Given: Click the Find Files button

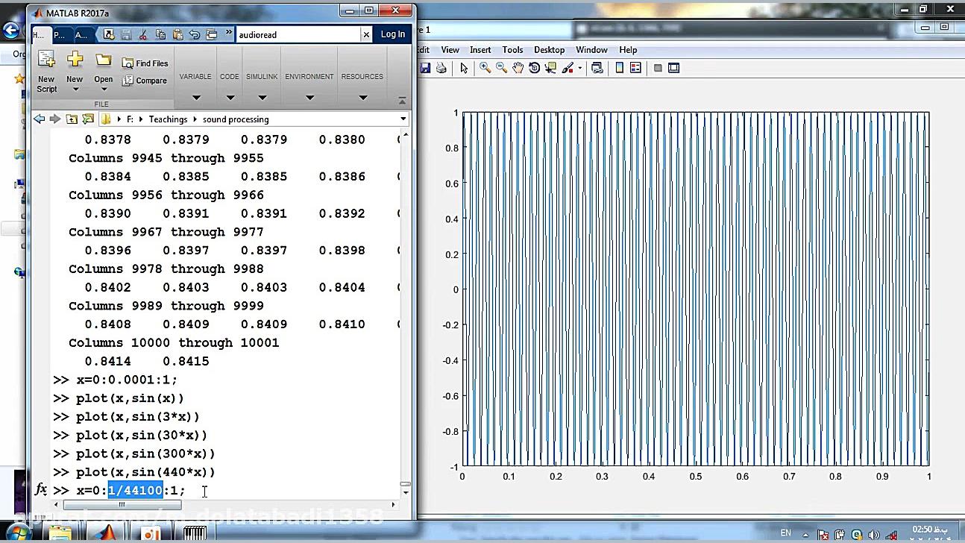Looking at the screenshot, I should pyautogui.click(x=146, y=63).
